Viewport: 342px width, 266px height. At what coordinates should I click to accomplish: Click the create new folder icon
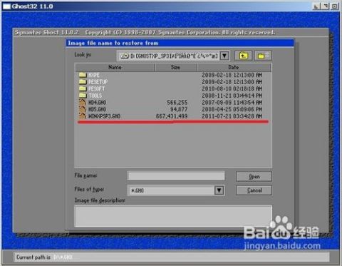263,56
